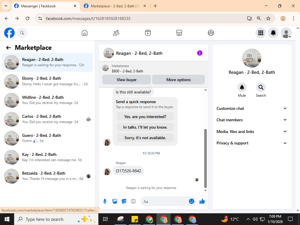Open the Windows Start menu

pos(7,219)
